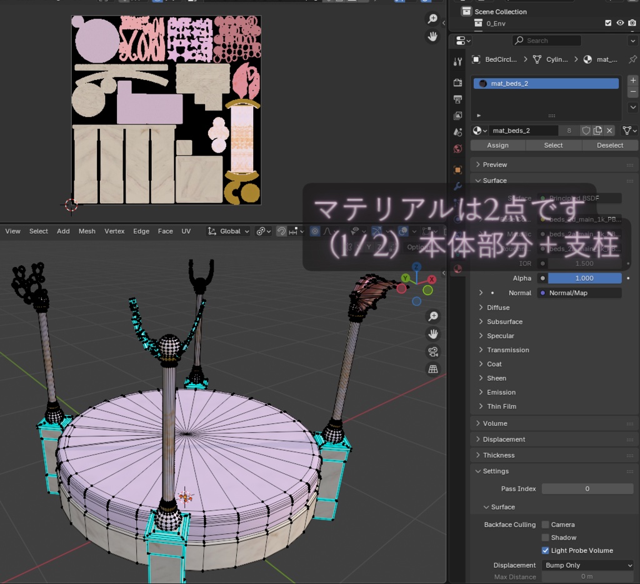640x584 pixels.
Task: Toggle proportional editing in viewport header
Action: [x=315, y=231]
